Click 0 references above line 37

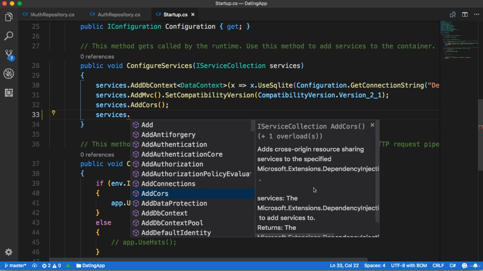coord(98,155)
